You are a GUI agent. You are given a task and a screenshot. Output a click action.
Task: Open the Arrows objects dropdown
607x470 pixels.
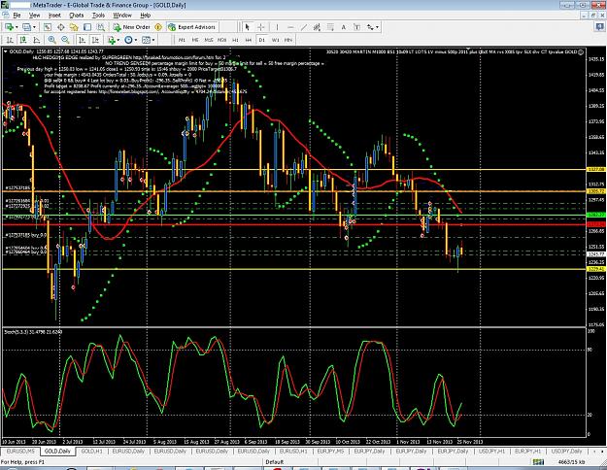point(373,27)
